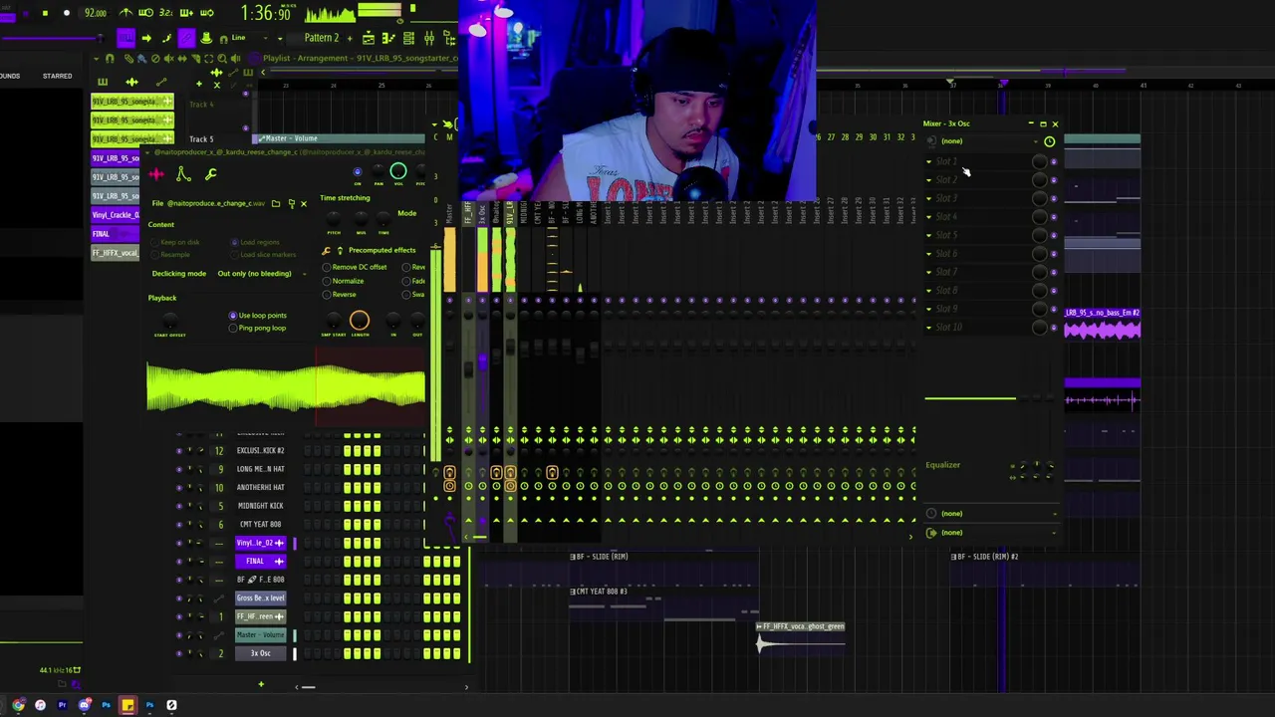Click the record button in the transport bar
This screenshot has height=717, width=1275.
click(67, 13)
